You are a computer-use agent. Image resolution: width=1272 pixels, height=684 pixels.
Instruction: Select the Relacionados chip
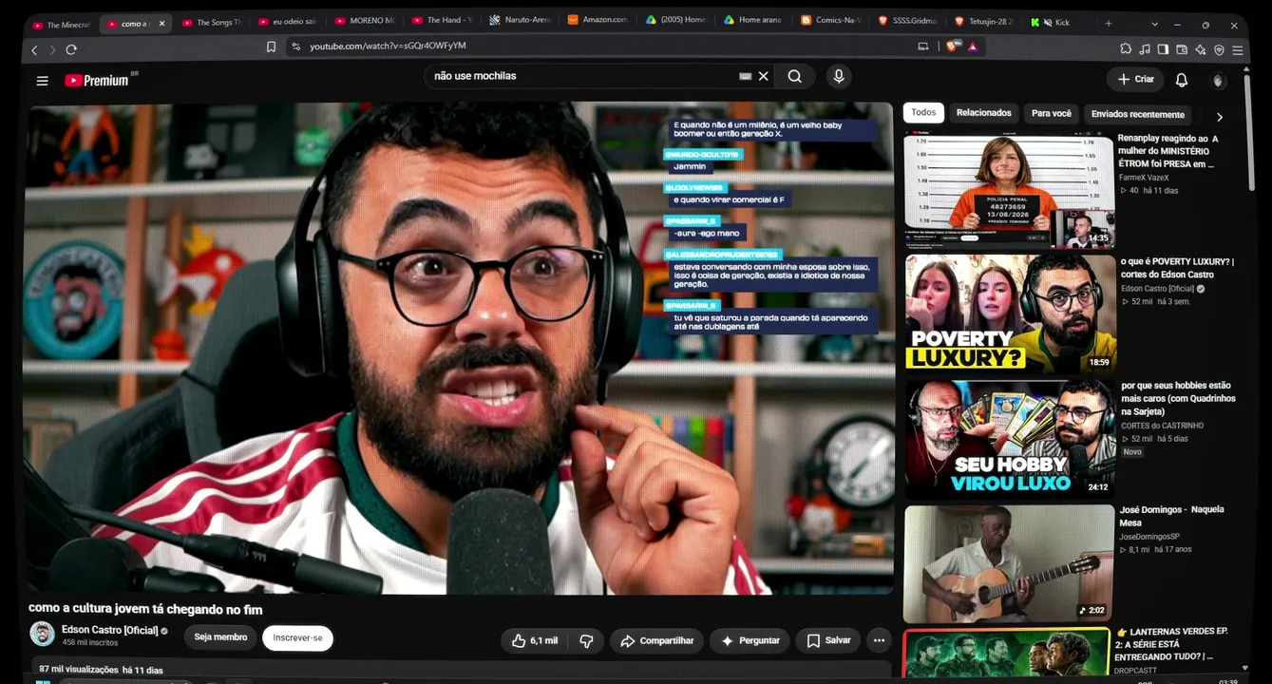tap(983, 113)
